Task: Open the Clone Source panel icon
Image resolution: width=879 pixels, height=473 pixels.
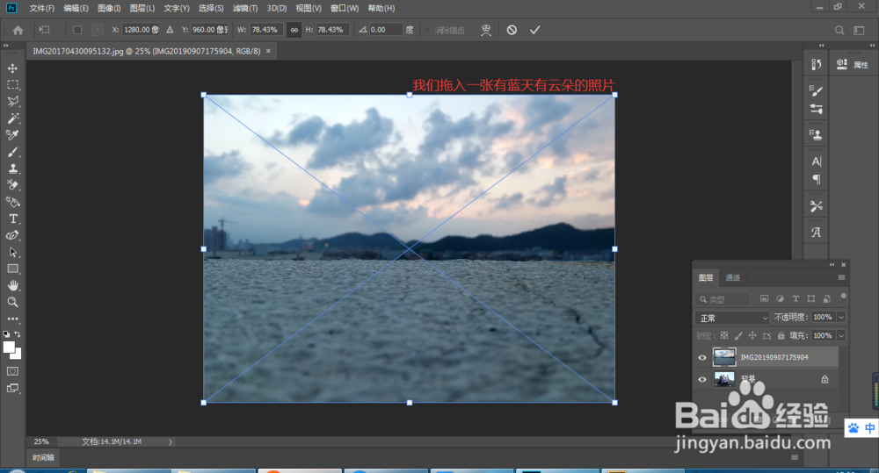Action: 817,134
